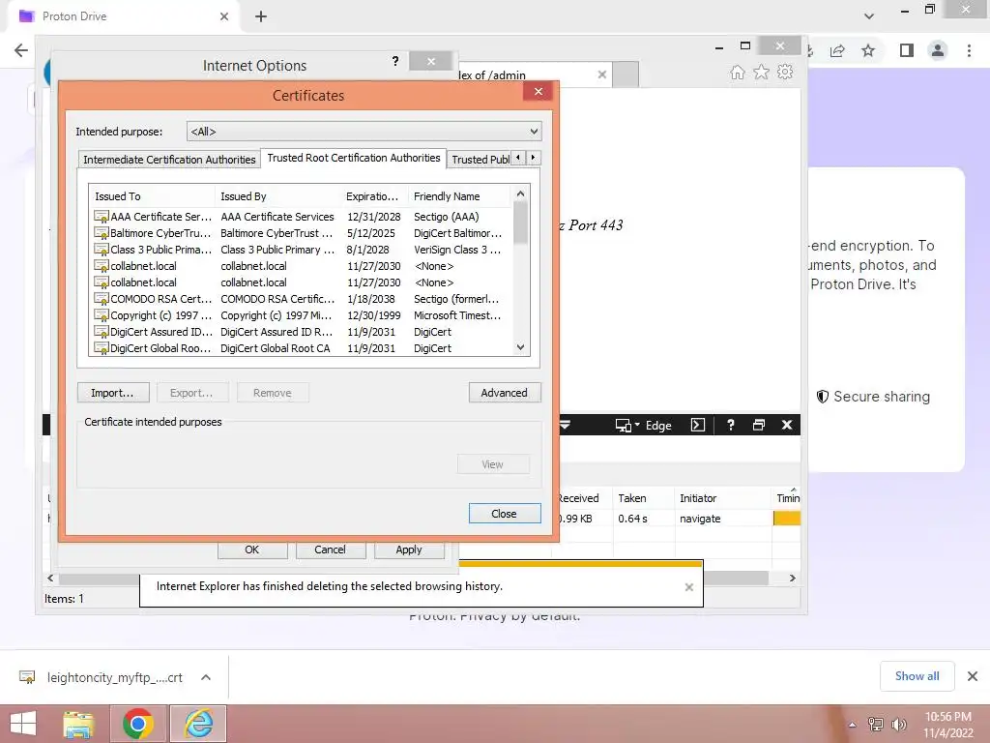Click the Taken column header in network table
Screen dimensions: 990x743
pyautogui.click(x=643, y=498)
